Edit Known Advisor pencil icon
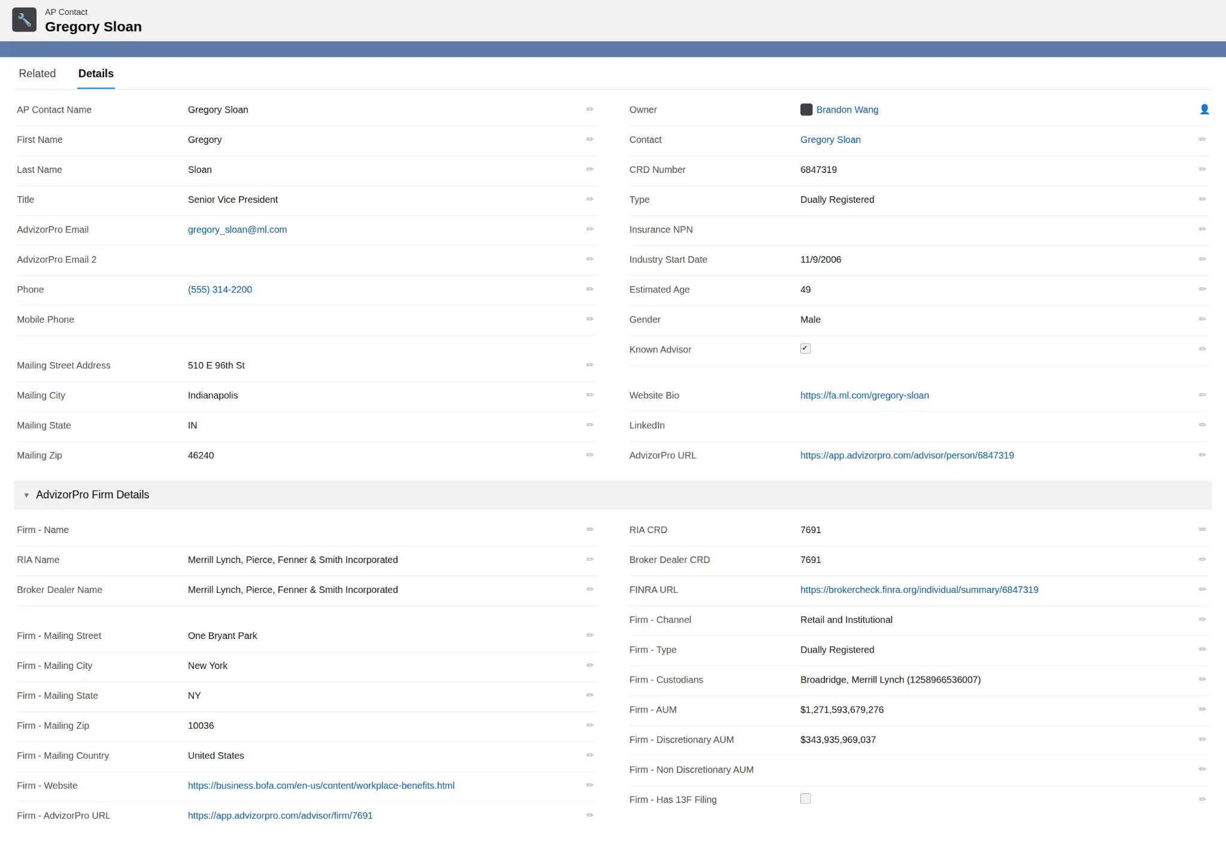1226x846 pixels. point(1202,349)
